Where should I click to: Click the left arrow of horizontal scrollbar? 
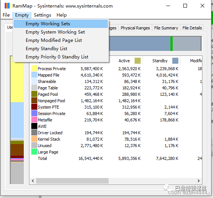(x=33, y=181)
